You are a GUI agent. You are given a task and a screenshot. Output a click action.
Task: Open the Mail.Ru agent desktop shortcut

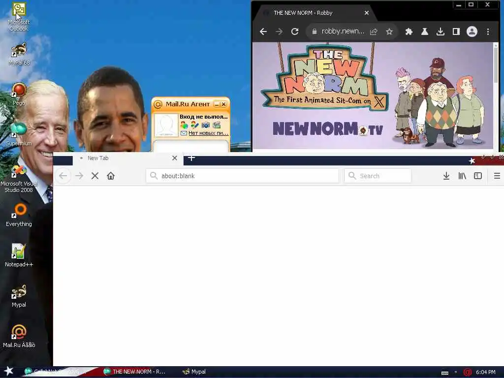(x=19, y=336)
